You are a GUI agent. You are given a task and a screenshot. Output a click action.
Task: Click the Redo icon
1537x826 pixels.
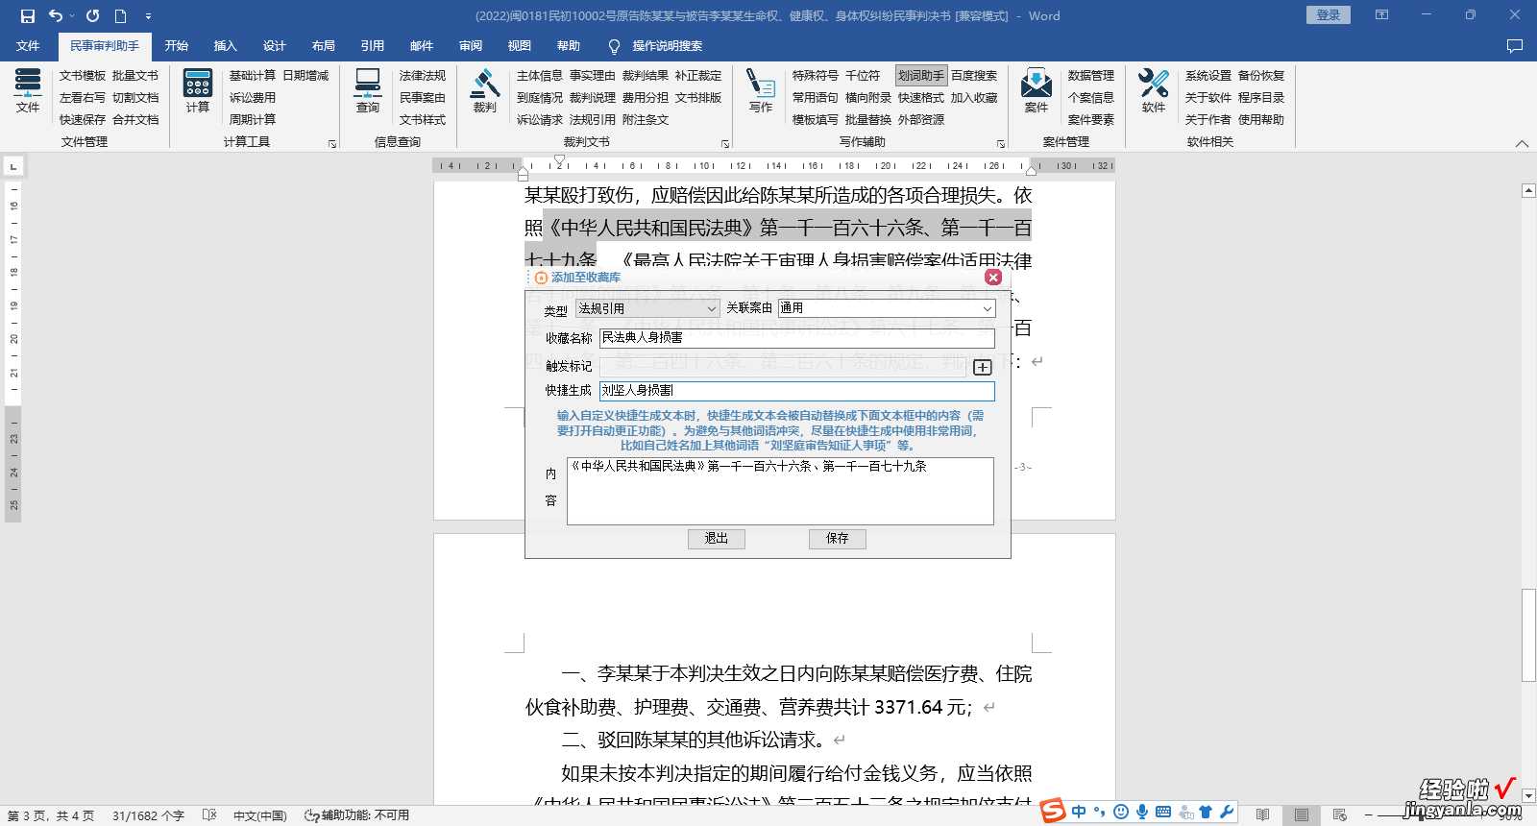[x=92, y=15]
